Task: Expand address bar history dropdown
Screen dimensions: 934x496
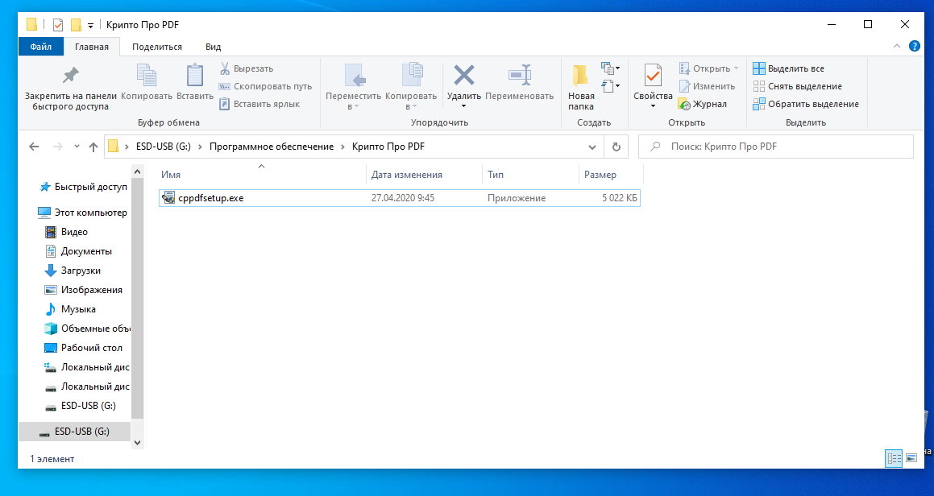Action: tap(592, 147)
